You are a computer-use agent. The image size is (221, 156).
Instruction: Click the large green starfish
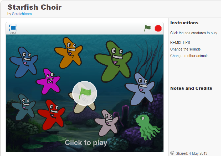click(114, 61)
